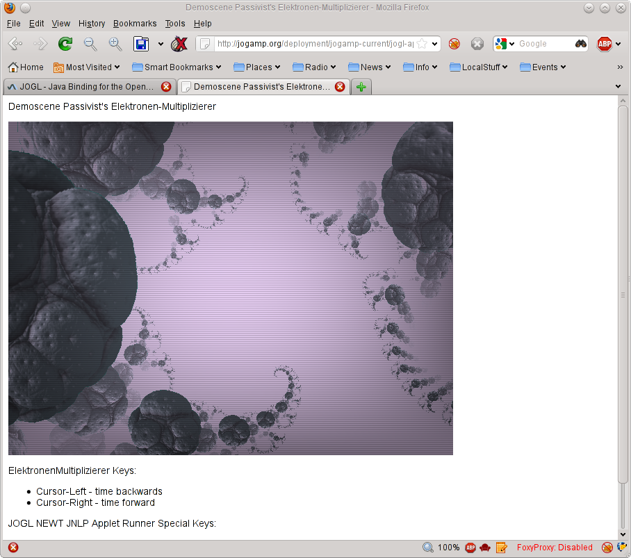Click the page icon in the address bar
The height and width of the screenshot is (558, 631).
point(205,44)
